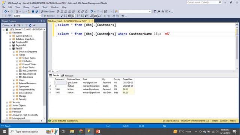The image size is (240, 135).
Task: Refresh the Object Explorer tree
Action: [x=30, y=25]
